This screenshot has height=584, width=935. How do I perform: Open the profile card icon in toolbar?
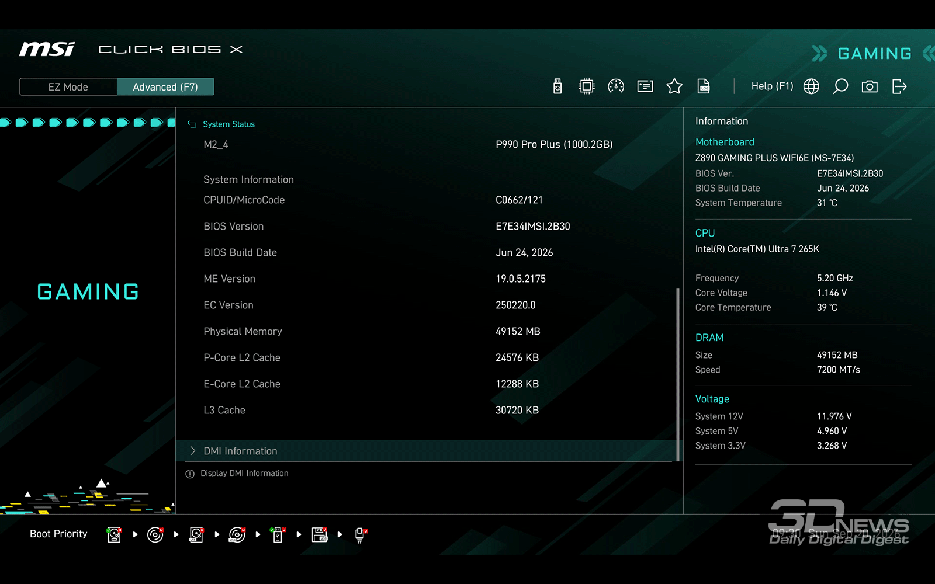[x=645, y=86]
